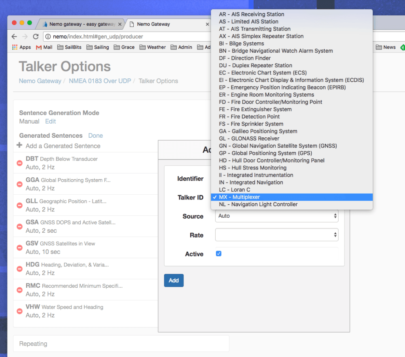Viewport: 405px width, 357px height.
Task: Open Nemo Gateway breadcrumb link
Action: click(x=40, y=81)
